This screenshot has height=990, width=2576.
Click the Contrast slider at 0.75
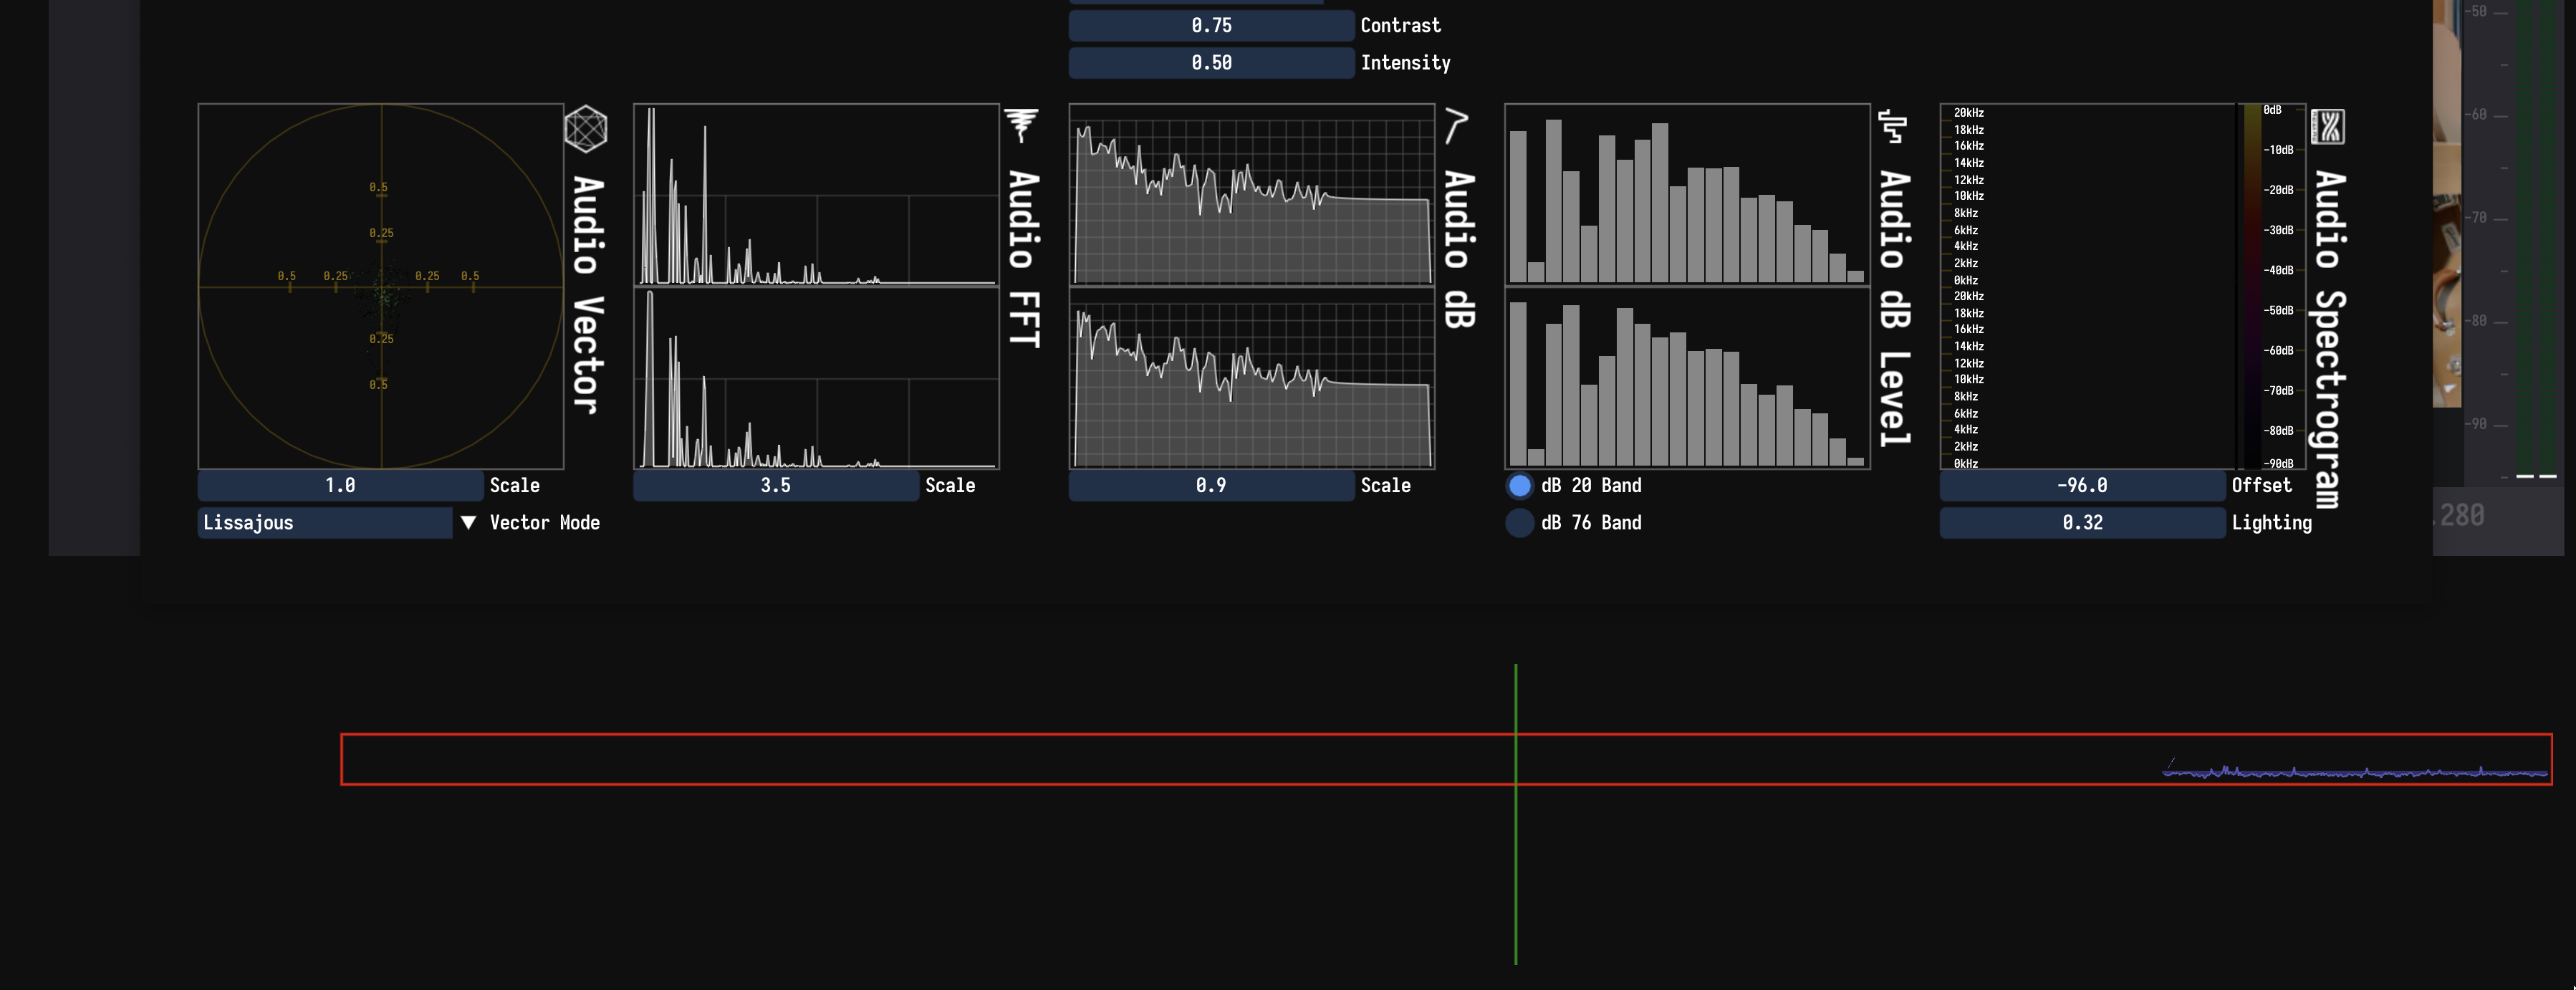point(1211,26)
